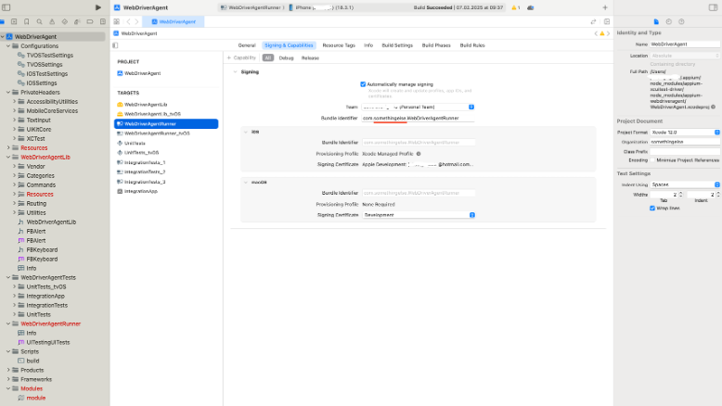
Task: Open the find navigator magnifier icon
Action: click(x=39, y=21)
